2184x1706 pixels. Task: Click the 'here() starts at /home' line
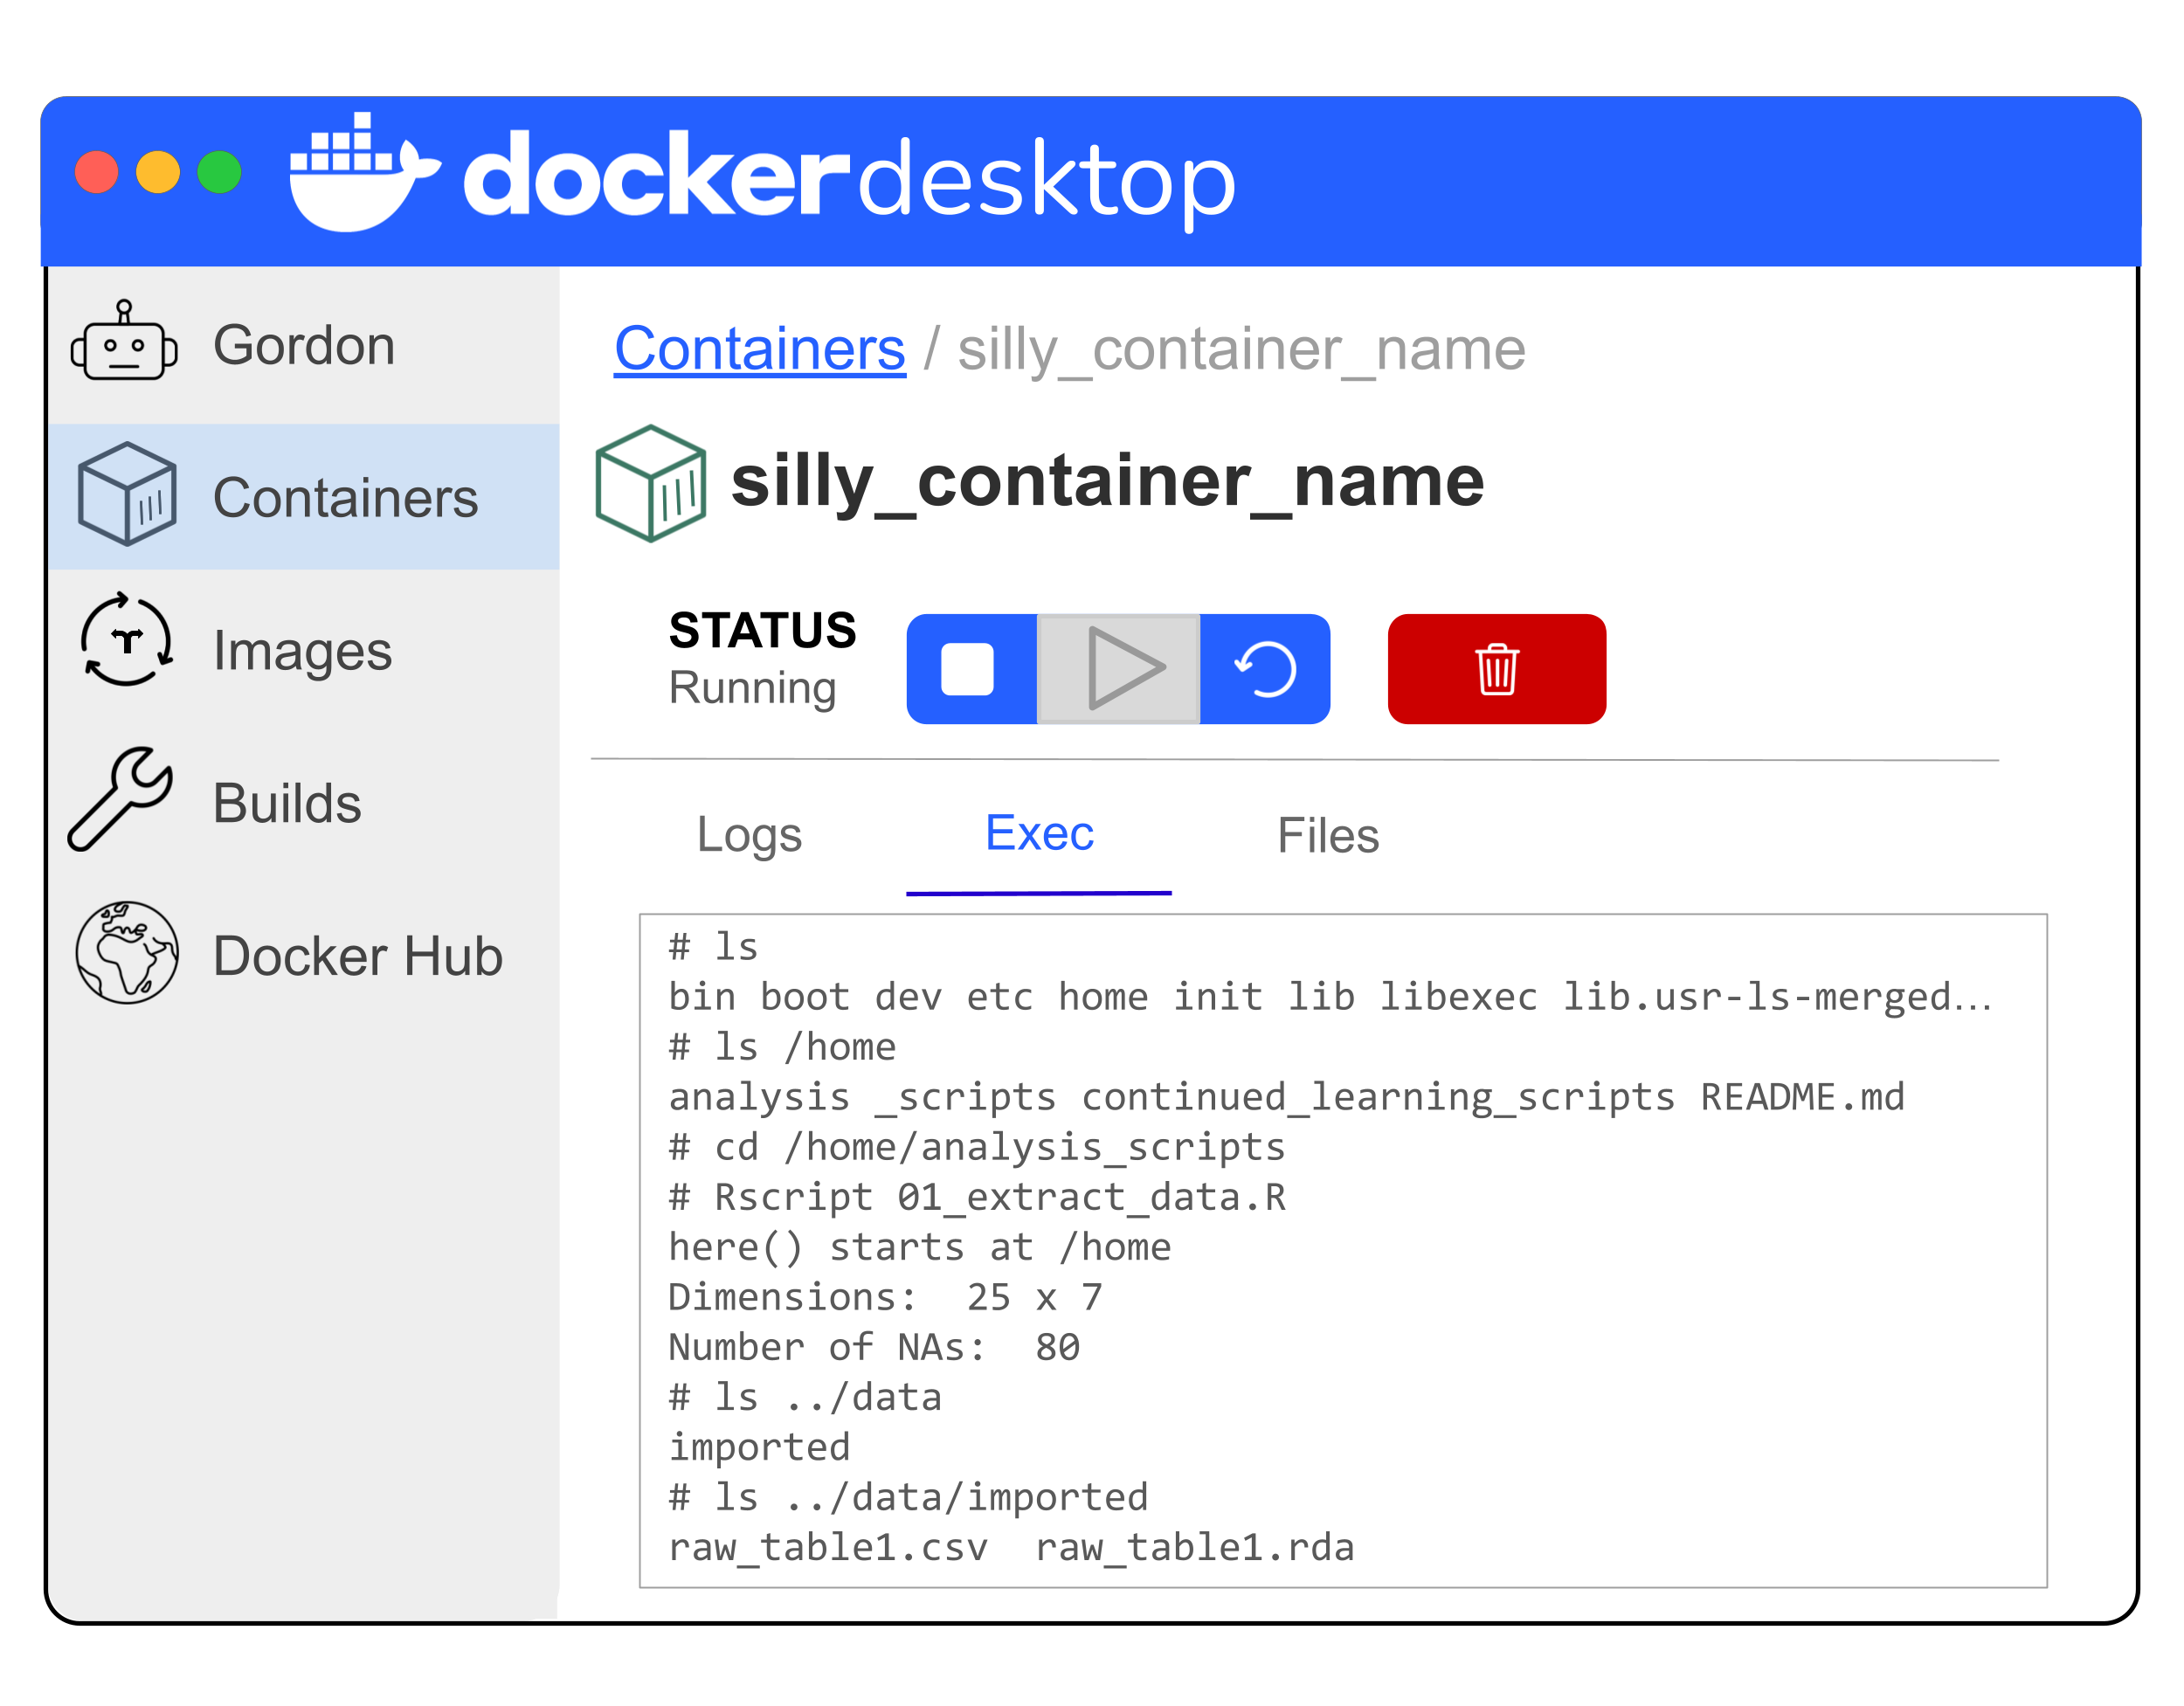[x=920, y=1247]
